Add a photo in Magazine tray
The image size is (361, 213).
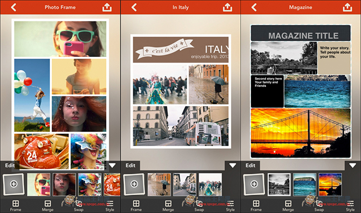pos(254,184)
